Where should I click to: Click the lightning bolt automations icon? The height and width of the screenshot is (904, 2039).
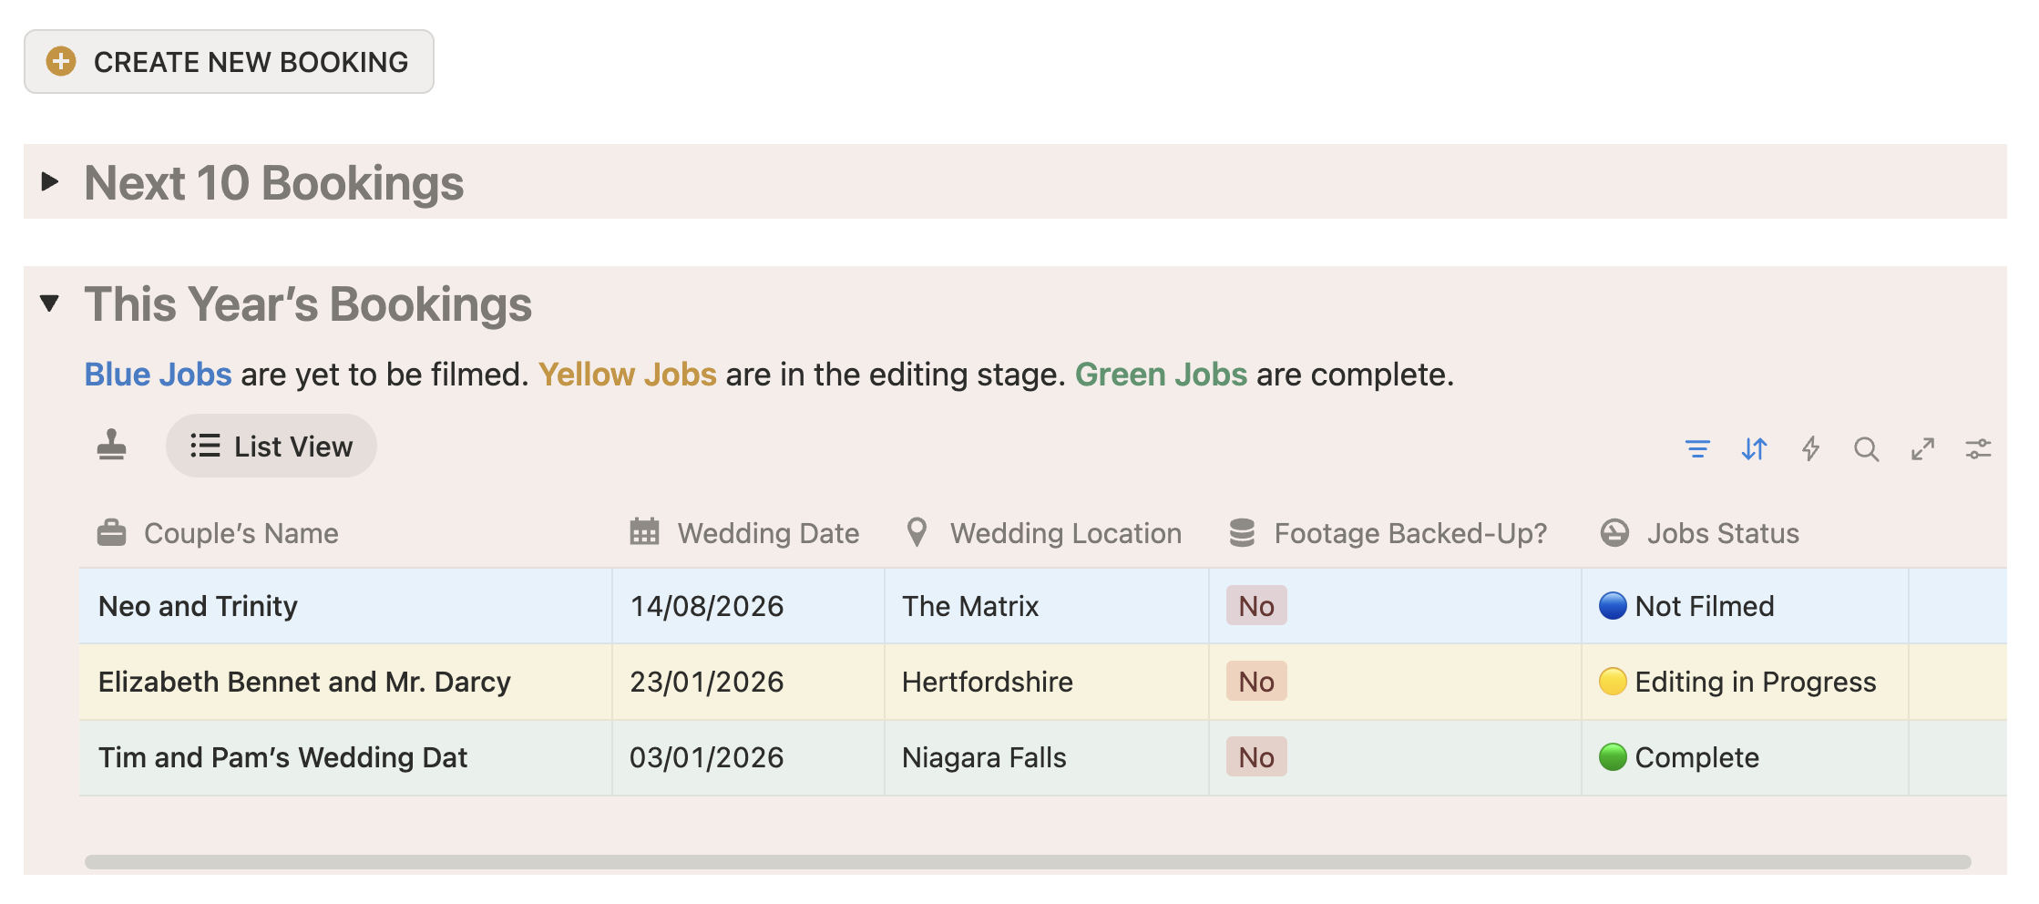[x=1810, y=448]
